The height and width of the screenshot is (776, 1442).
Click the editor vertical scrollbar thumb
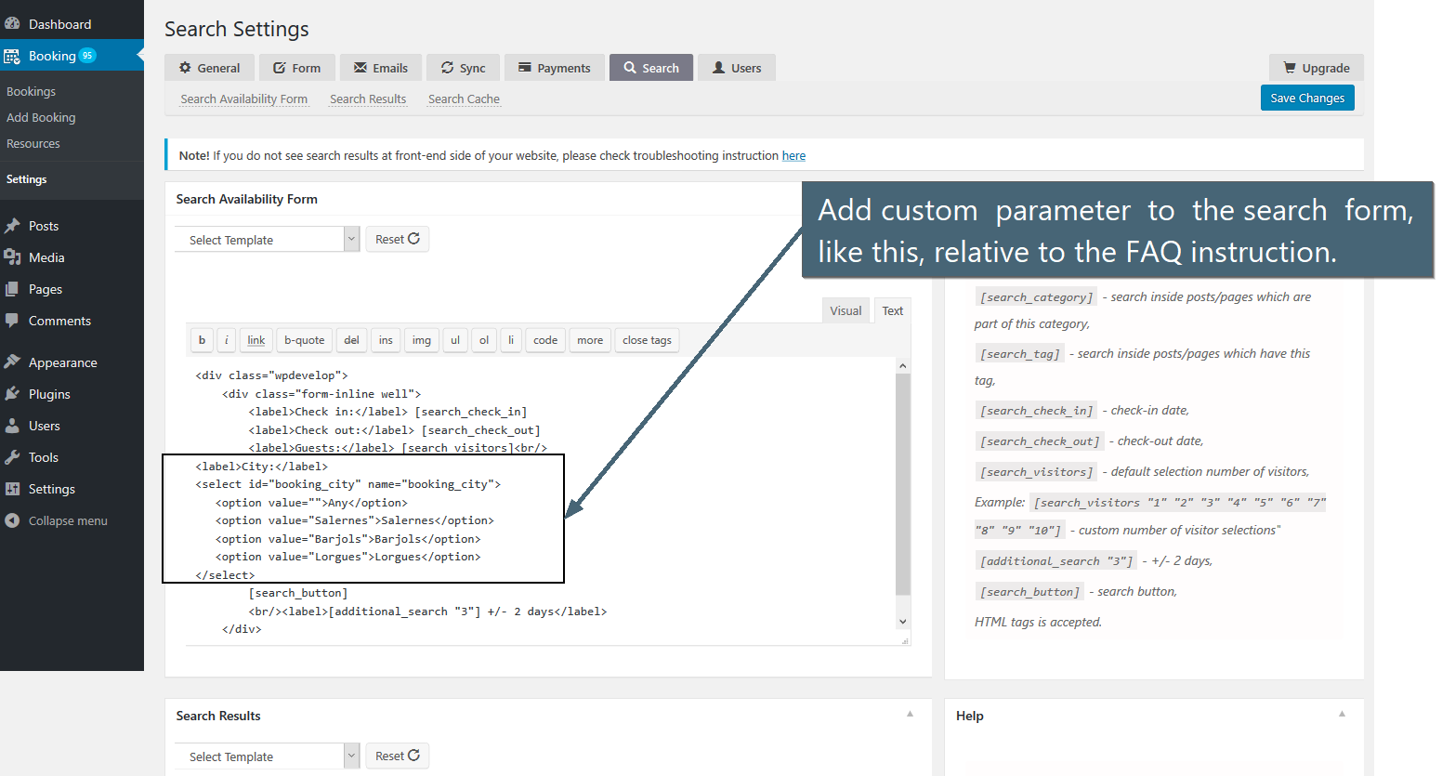[902, 484]
